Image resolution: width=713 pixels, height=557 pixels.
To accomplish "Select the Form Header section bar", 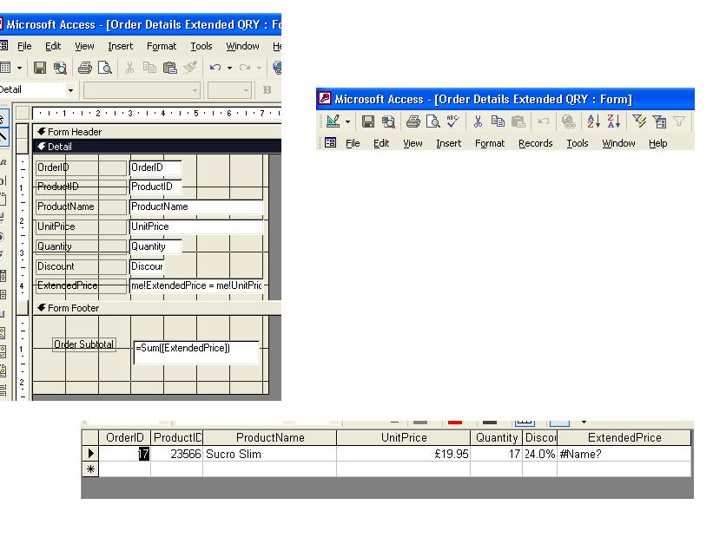I will pos(157,132).
